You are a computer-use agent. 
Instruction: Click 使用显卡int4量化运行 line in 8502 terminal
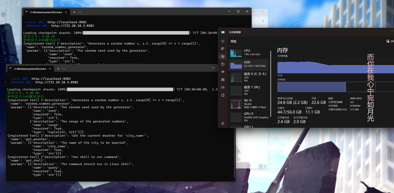26,96
